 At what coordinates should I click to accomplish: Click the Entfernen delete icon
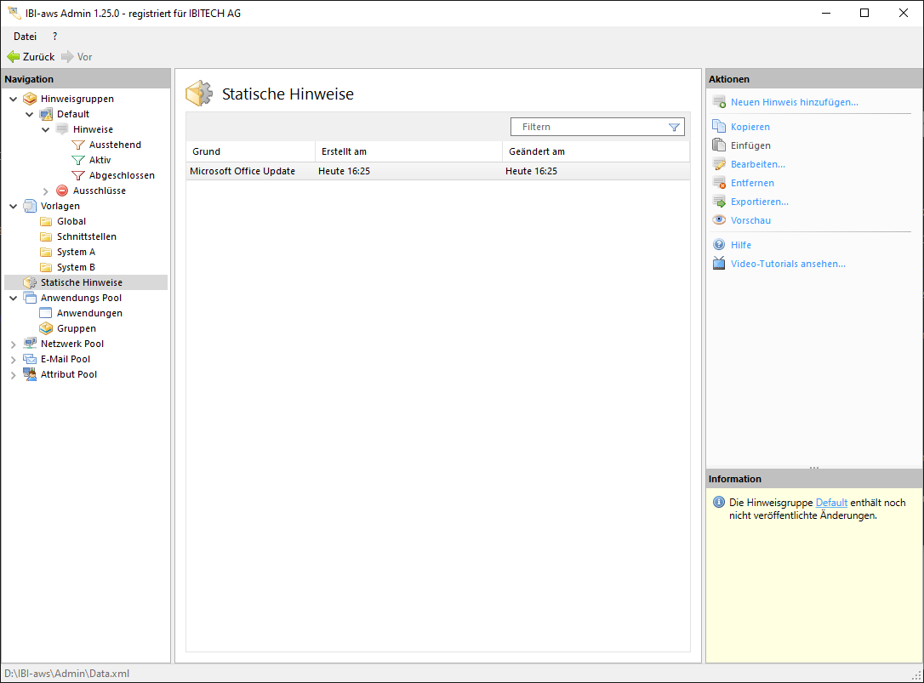pos(719,183)
